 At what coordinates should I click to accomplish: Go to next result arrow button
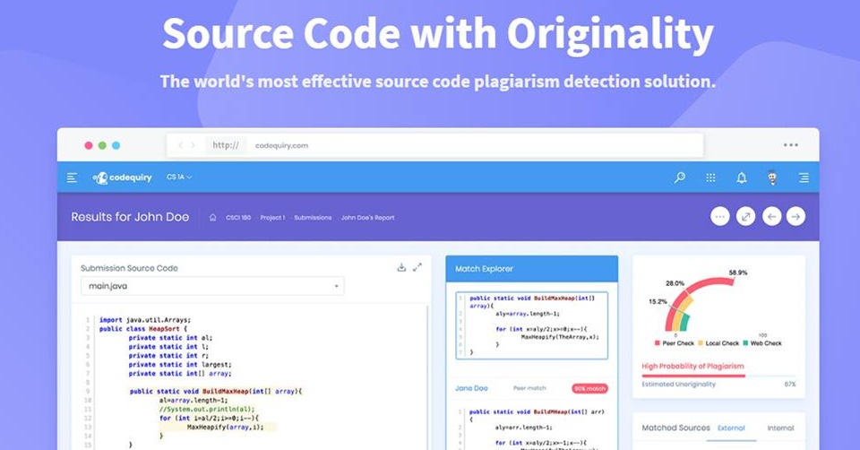click(795, 217)
